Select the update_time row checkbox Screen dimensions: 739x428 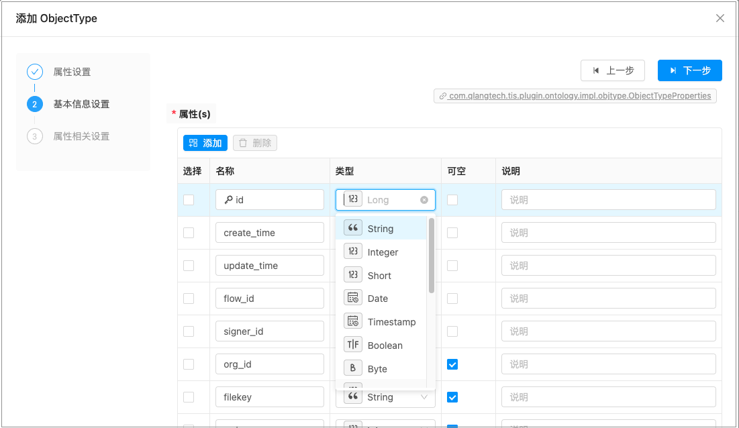[x=189, y=266]
